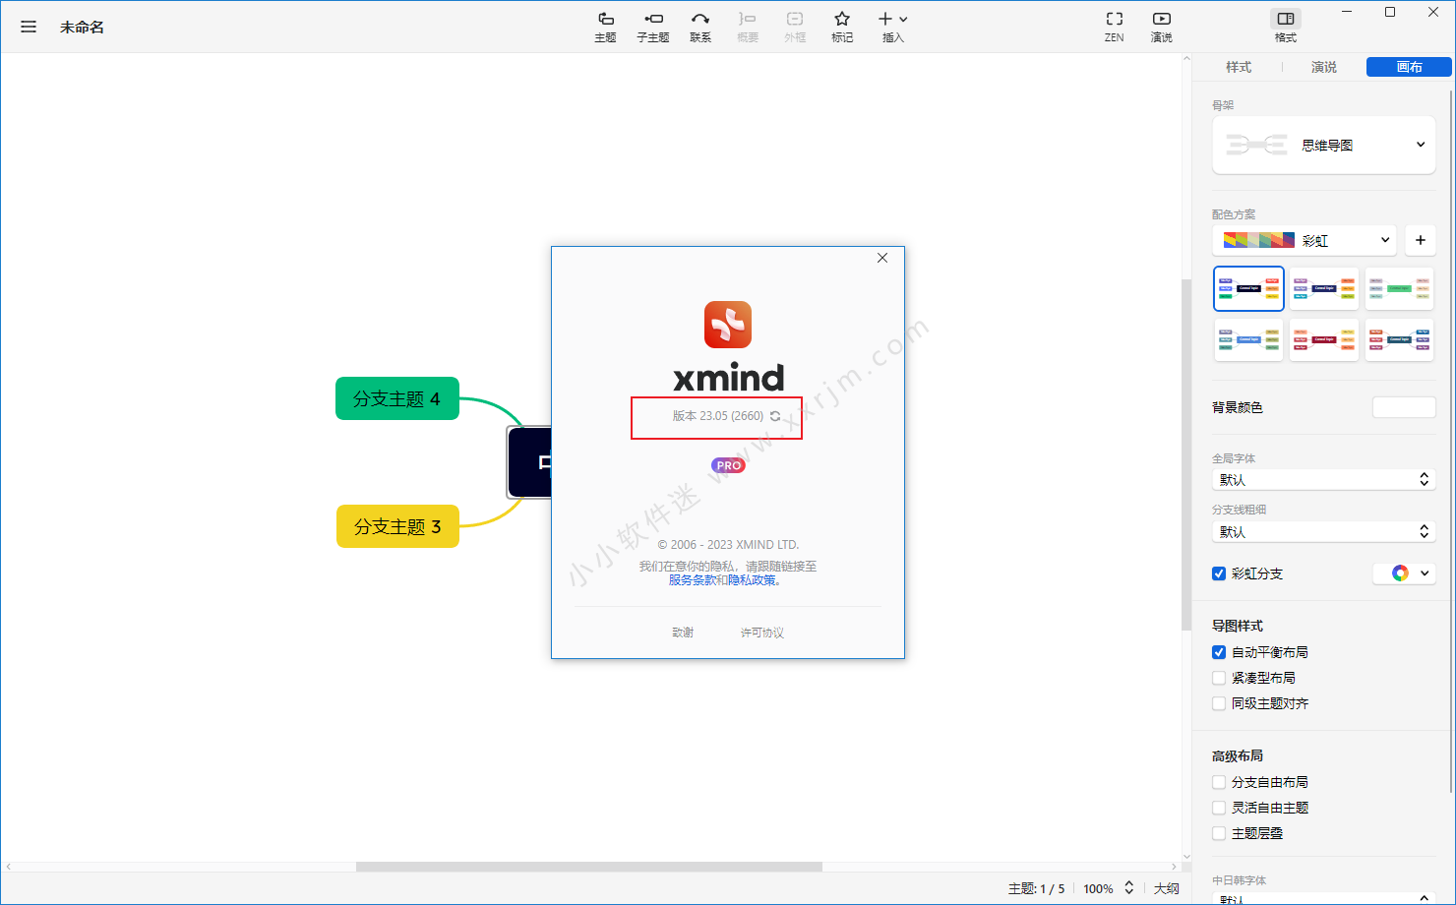Open the Insert (插入) dropdown menu

coord(892,27)
